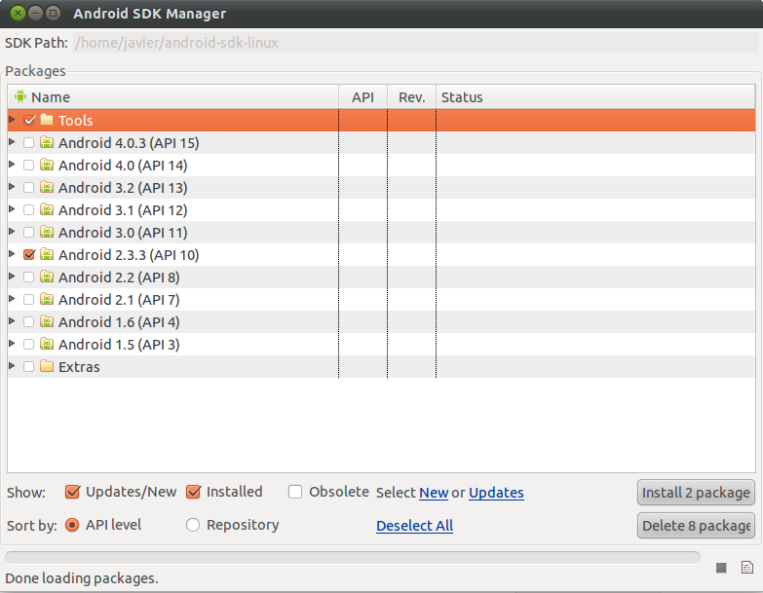The height and width of the screenshot is (593, 763).
Task: Check the Android 2.2 (API 8) checkbox
Action: tap(29, 277)
